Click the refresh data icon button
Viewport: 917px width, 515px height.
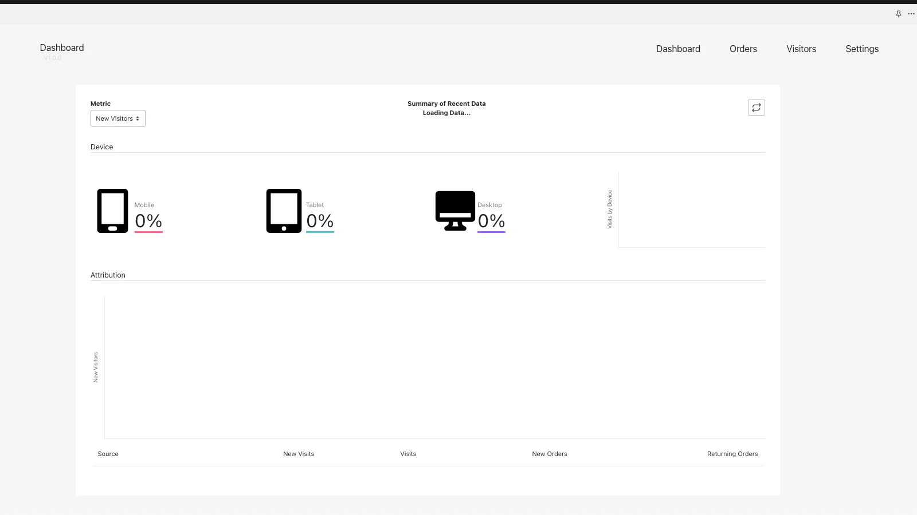(x=756, y=108)
